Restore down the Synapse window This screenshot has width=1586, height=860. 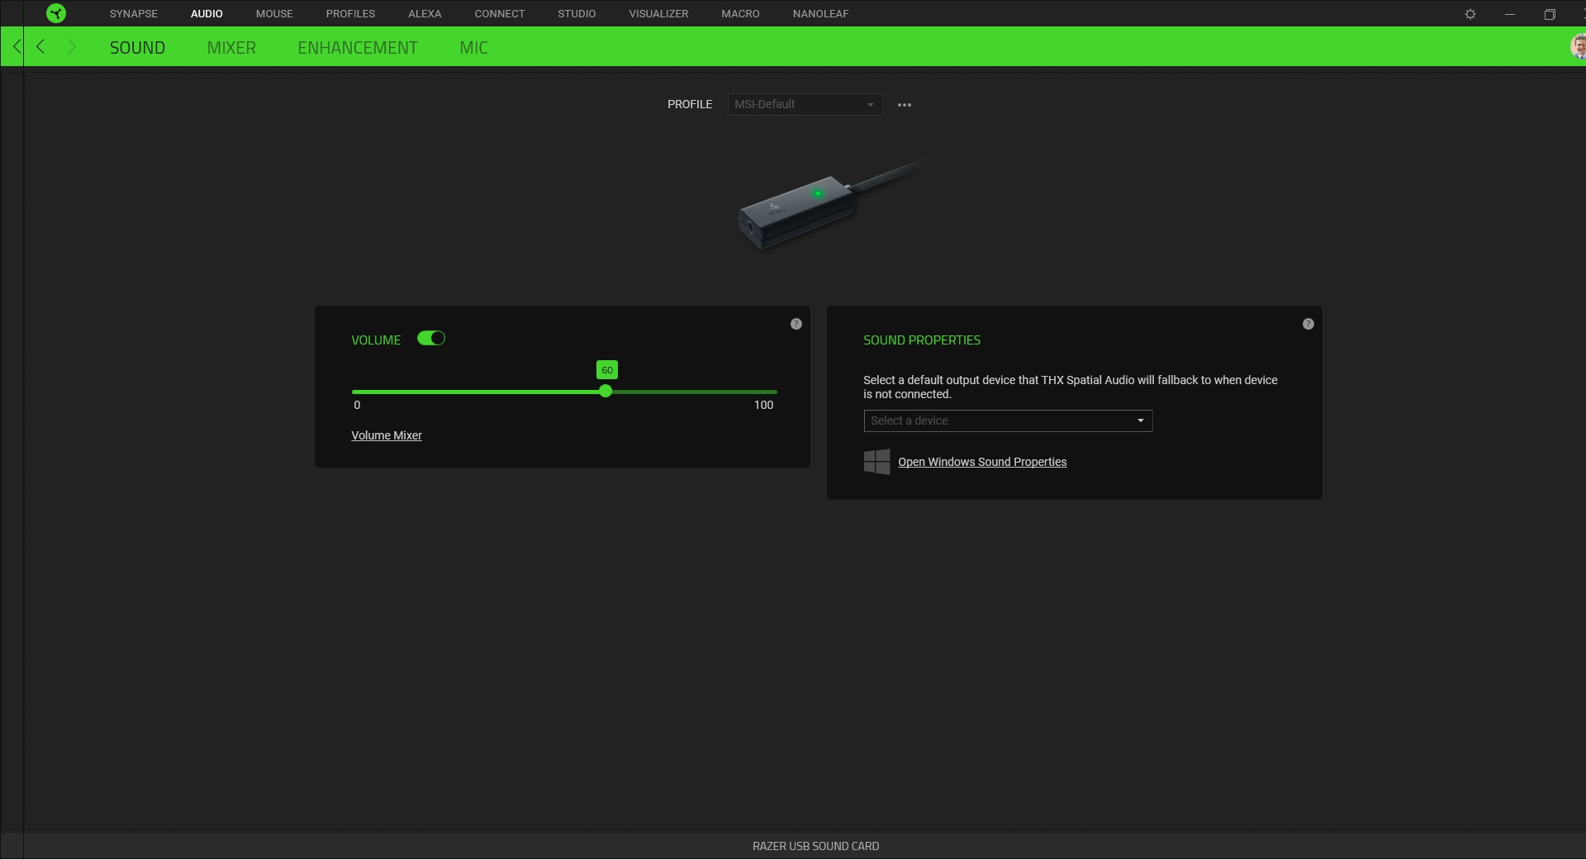click(x=1550, y=14)
